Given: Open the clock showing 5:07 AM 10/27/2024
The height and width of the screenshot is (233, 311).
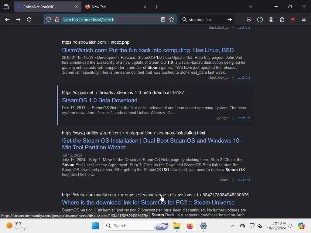Looking at the screenshot, I should (x=276, y=226).
